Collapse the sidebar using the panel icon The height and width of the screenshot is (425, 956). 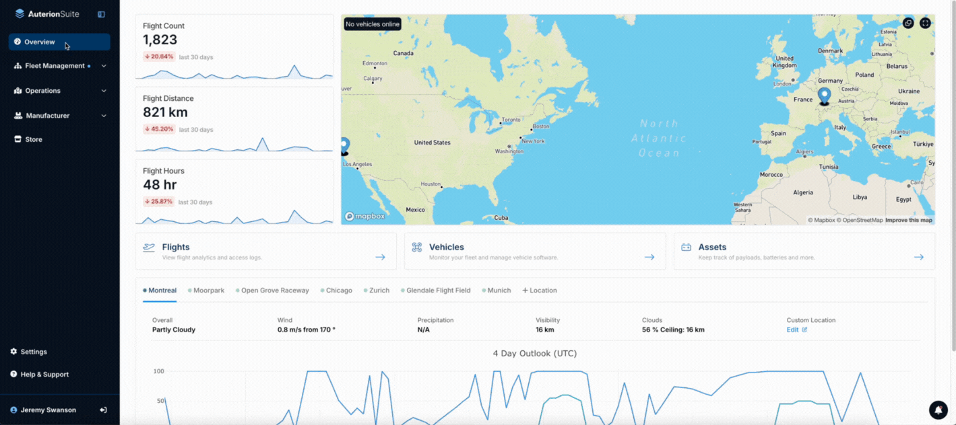coord(101,14)
